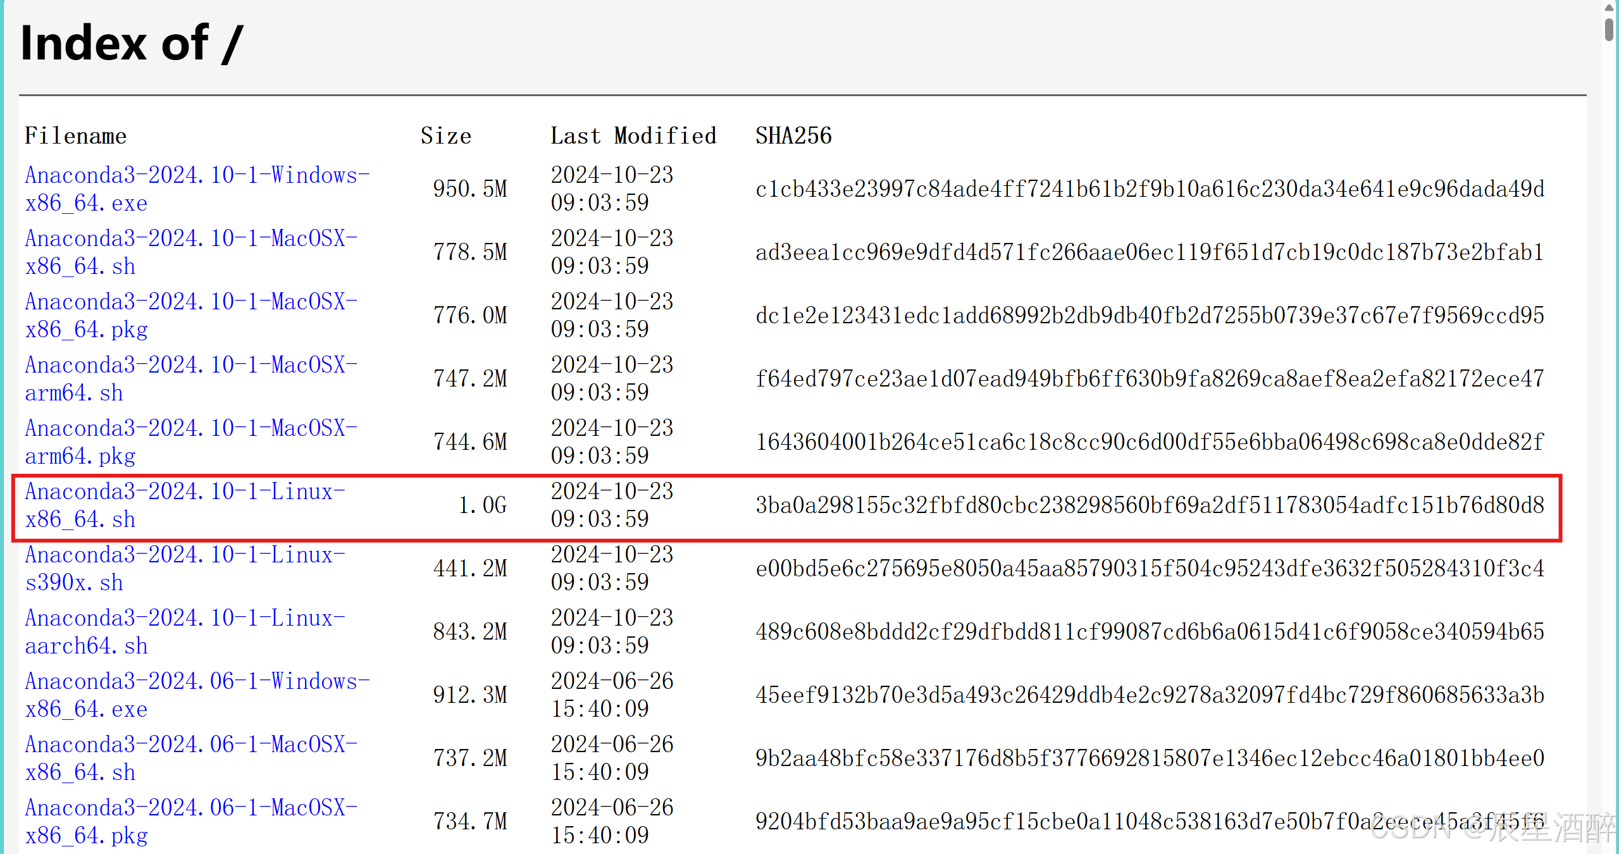
Task: Click the Last Modified column header
Action: pos(633,135)
